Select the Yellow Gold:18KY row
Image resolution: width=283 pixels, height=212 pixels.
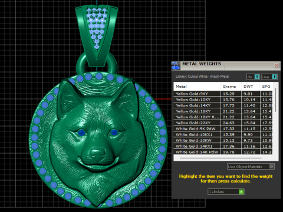pos(223,111)
